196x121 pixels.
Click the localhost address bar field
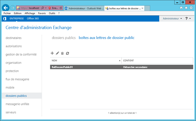point(30,8)
